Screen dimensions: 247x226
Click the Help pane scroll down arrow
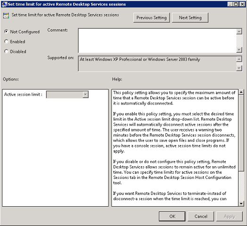pos(241,203)
